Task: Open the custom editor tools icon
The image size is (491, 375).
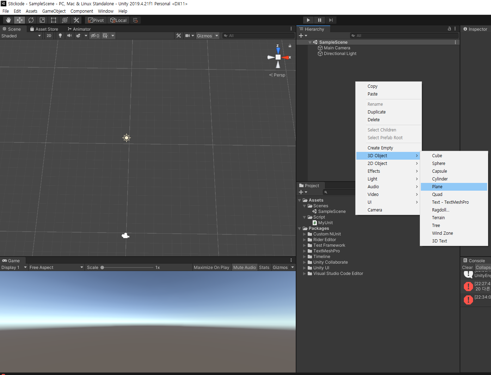Action: (x=76, y=20)
